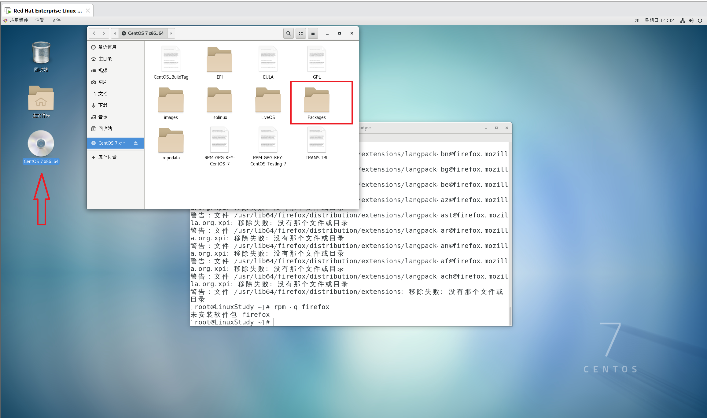Viewport: 707px width, 418px height.
Task: Select the GPL file
Action: [x=317, y=63]
